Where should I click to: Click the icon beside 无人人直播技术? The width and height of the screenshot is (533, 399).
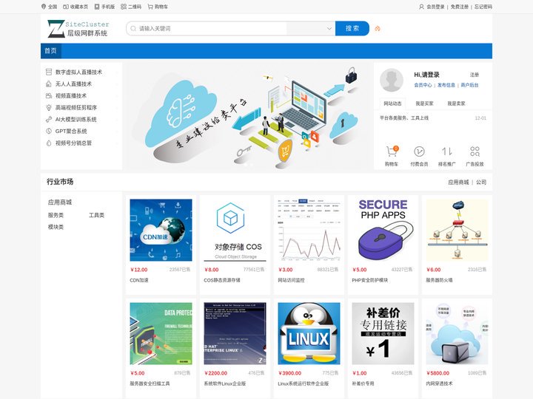pyautogui.click(x=49, y=83)
